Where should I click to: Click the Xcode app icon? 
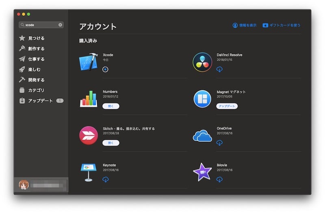click(x=89, y=62)
